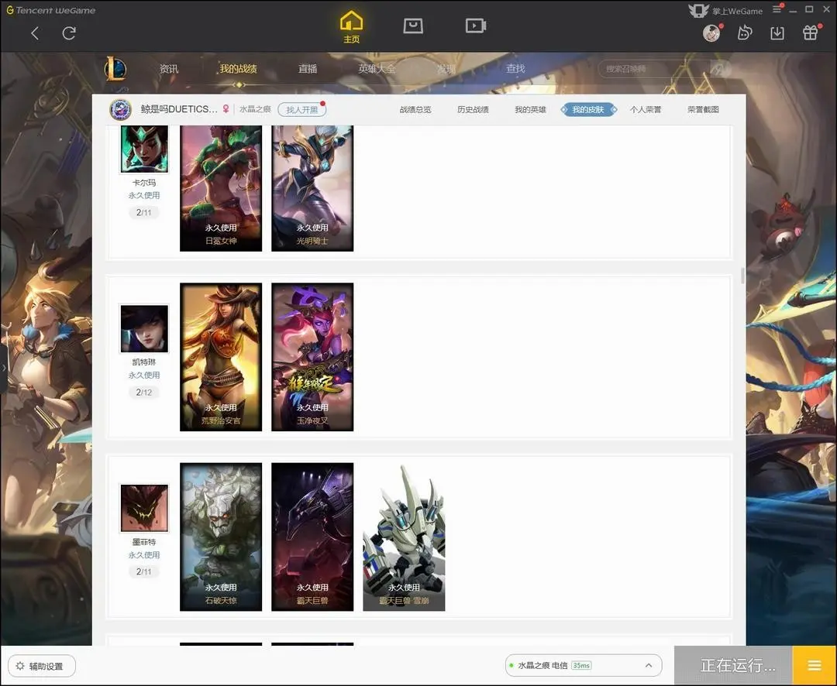Open the yellow hamburger menu button
The width and height of the screenshot is (837, 686).
point(814,665)
